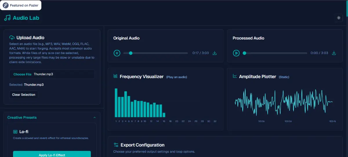Click the Export Configuration sliders icon

(x=116, y=145)
